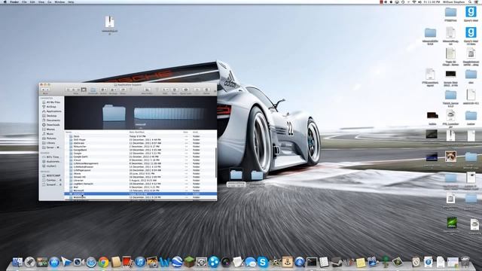Open Google Earth from the Dock
482x271 pixels.
click(177, 262)
